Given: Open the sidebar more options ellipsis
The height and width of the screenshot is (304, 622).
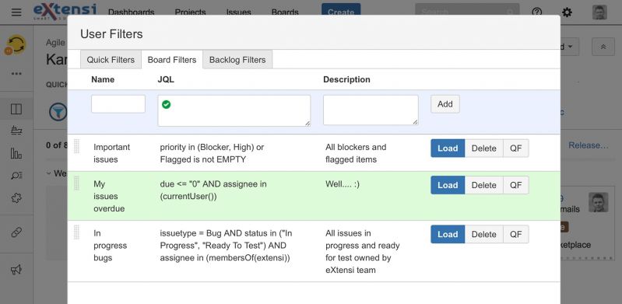Looking at the screenshot, I should click(16, 74).
